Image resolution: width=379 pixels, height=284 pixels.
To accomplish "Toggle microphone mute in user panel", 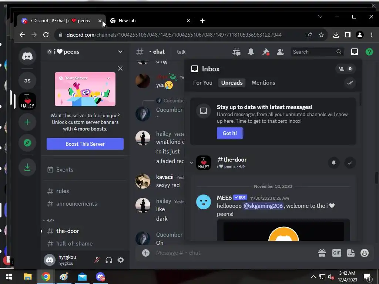I will coord(97,260).
